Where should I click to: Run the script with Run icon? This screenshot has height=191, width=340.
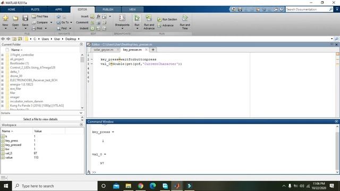(x=137, y=18)
